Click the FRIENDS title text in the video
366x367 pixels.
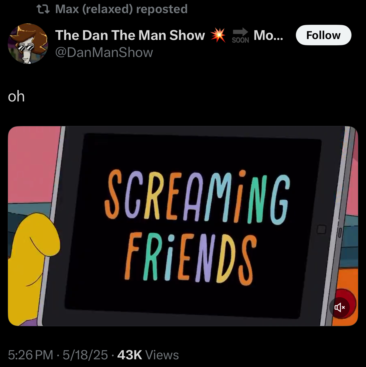189,258
